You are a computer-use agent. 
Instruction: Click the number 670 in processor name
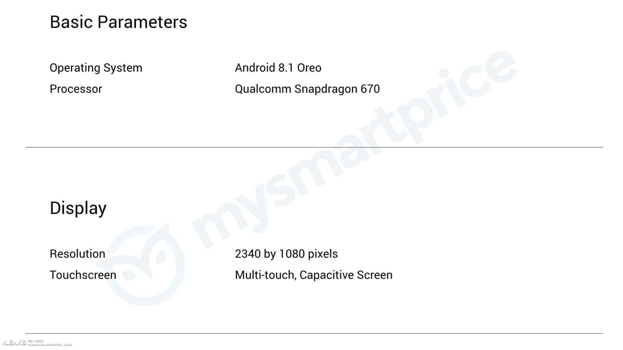click(370, 89)
